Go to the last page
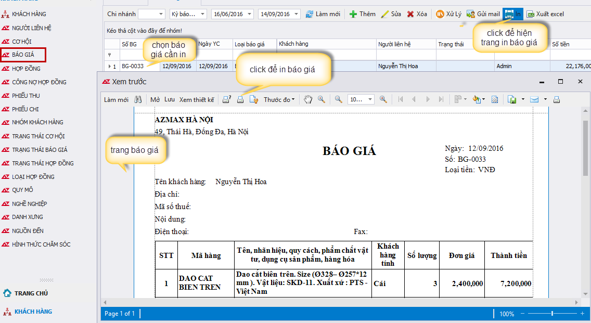This screenshot has height=323, width=591. click(441, 99)
